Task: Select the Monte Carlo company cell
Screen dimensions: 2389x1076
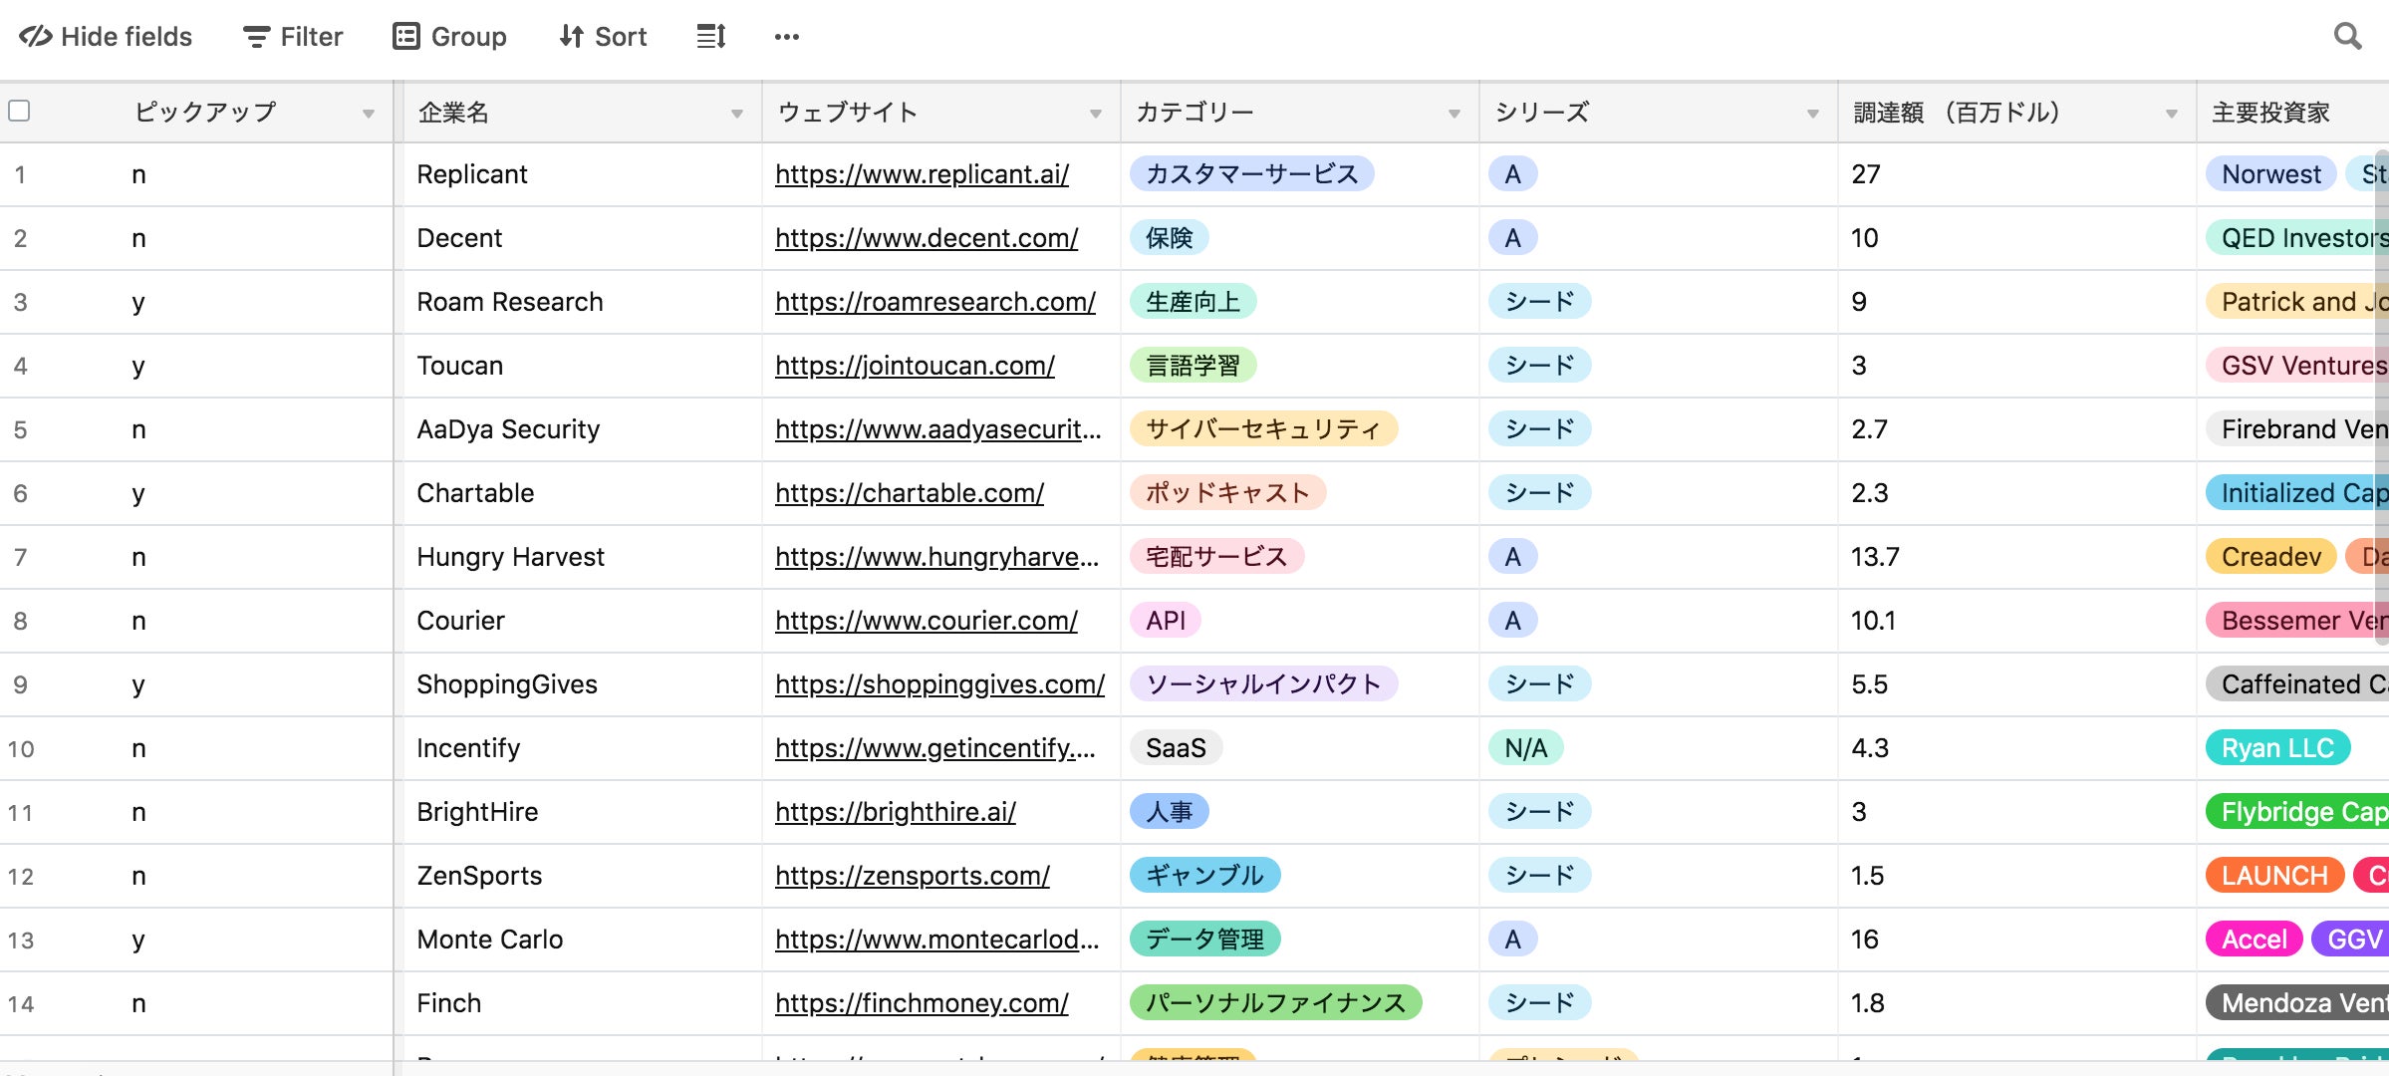Action: coord(489,940)
